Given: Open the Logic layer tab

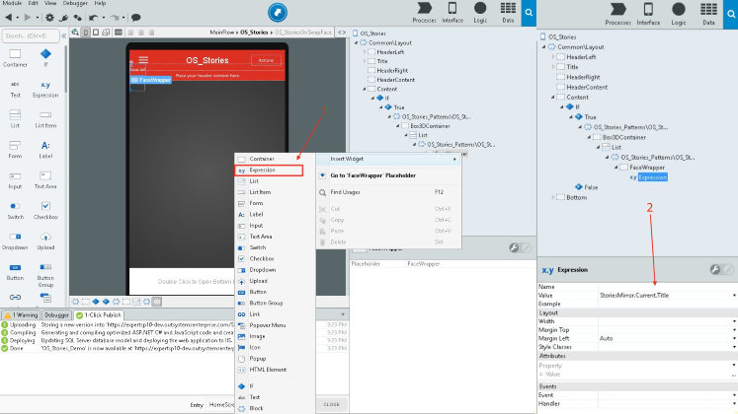Looking at the screenshot, I should 679,13.
